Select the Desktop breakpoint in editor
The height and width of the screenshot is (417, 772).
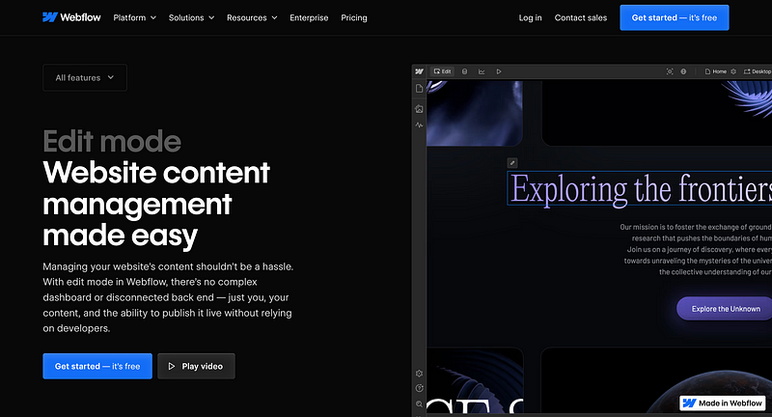[x=758, y=71]
